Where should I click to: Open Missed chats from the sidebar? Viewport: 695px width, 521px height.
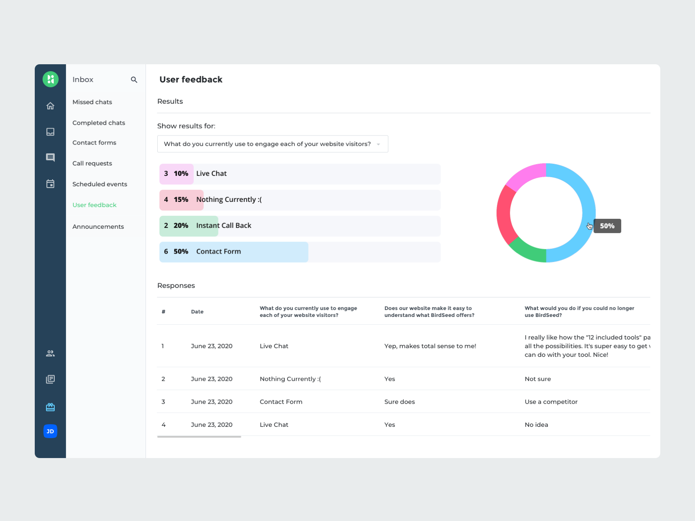92,102
